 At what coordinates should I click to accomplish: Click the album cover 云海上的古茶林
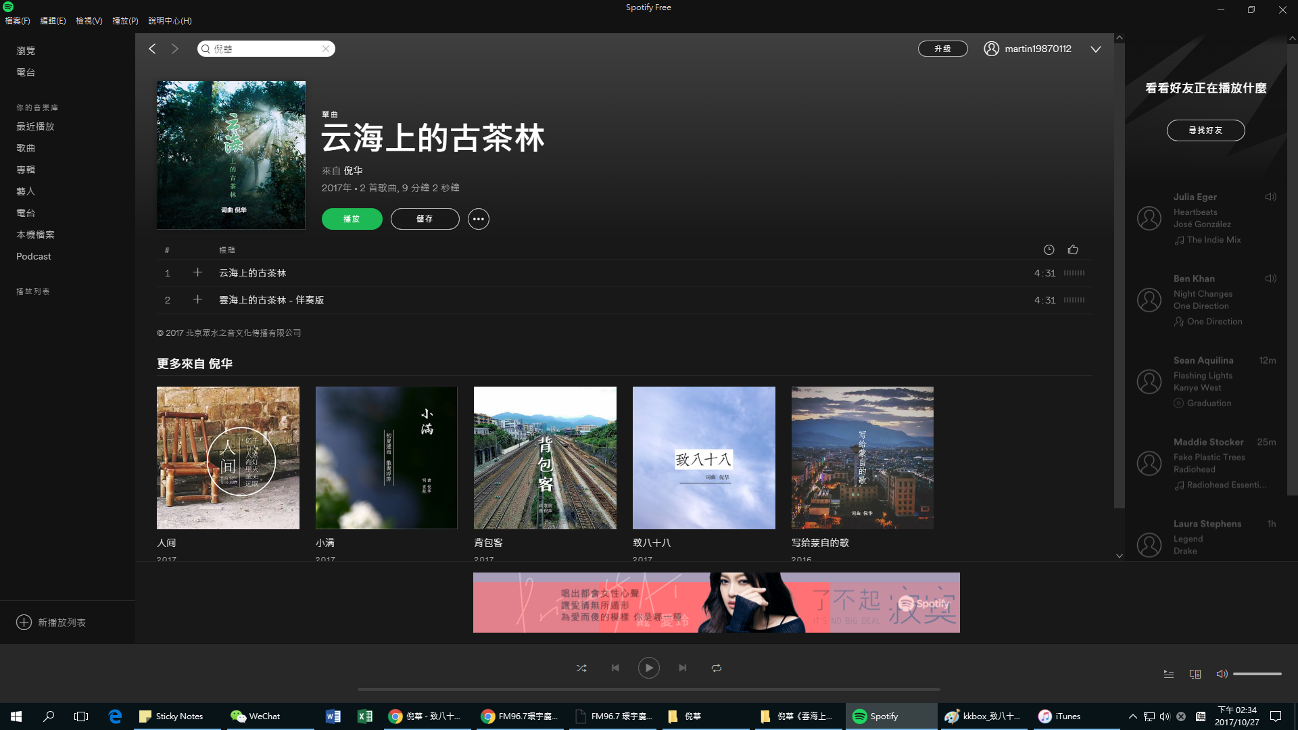pos(231,155)
